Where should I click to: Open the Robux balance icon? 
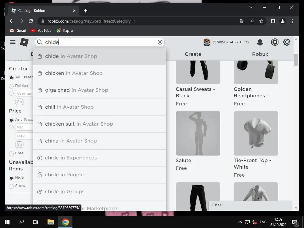click(x=275, y=42)
